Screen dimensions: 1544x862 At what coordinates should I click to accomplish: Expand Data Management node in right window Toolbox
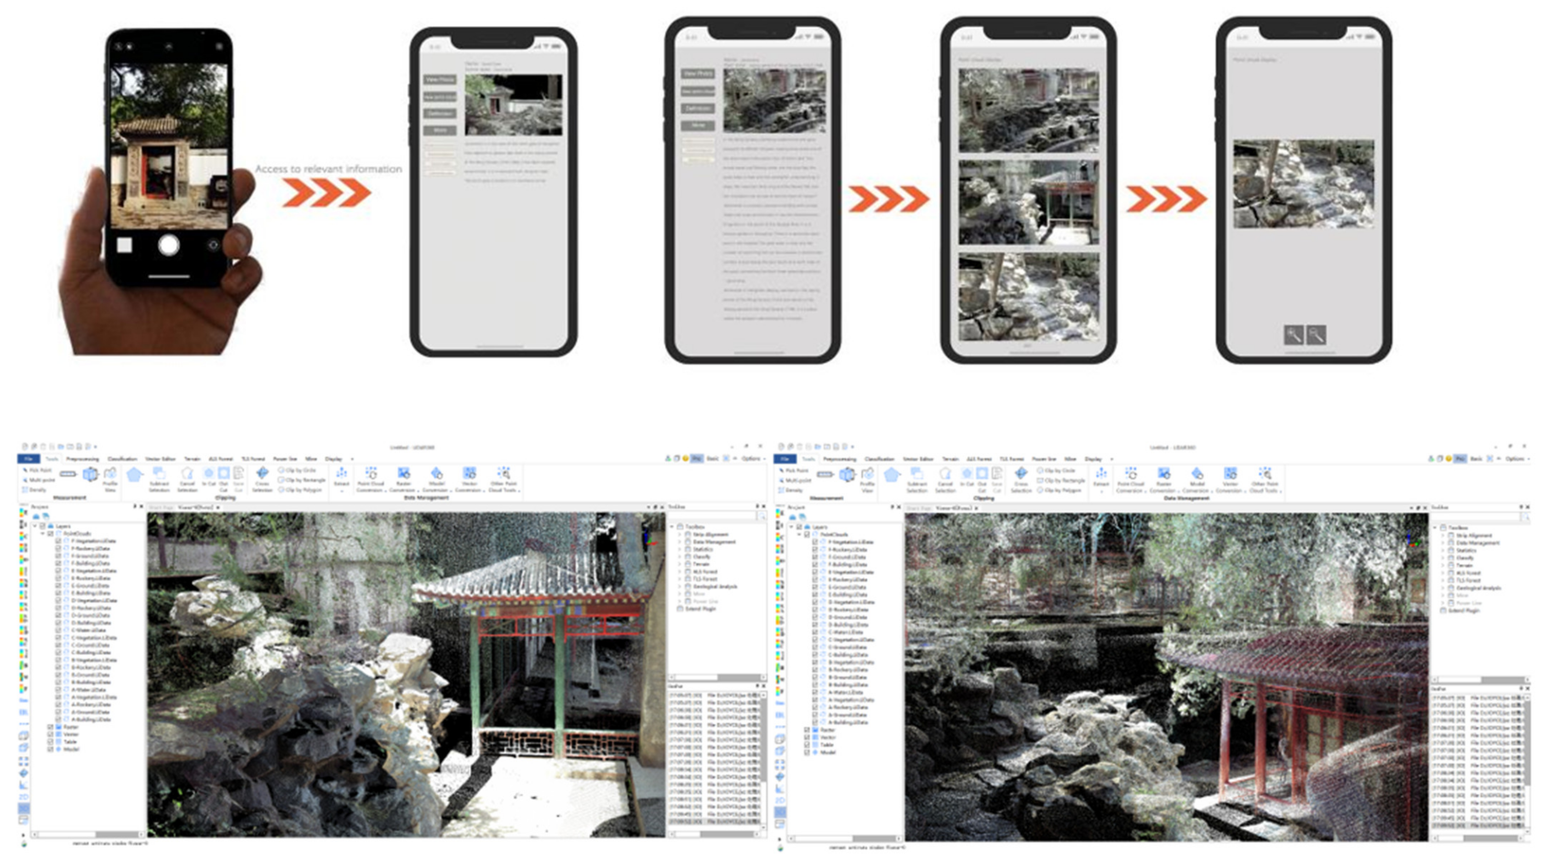[1443, 543]
